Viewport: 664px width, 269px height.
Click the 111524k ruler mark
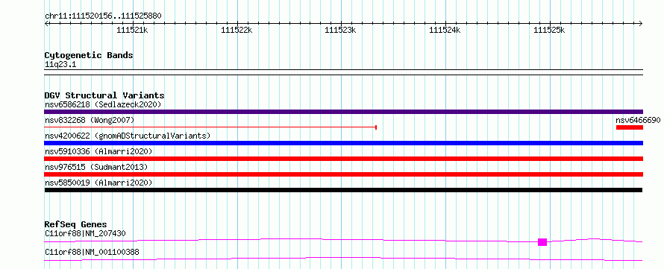tap(445, 30)
